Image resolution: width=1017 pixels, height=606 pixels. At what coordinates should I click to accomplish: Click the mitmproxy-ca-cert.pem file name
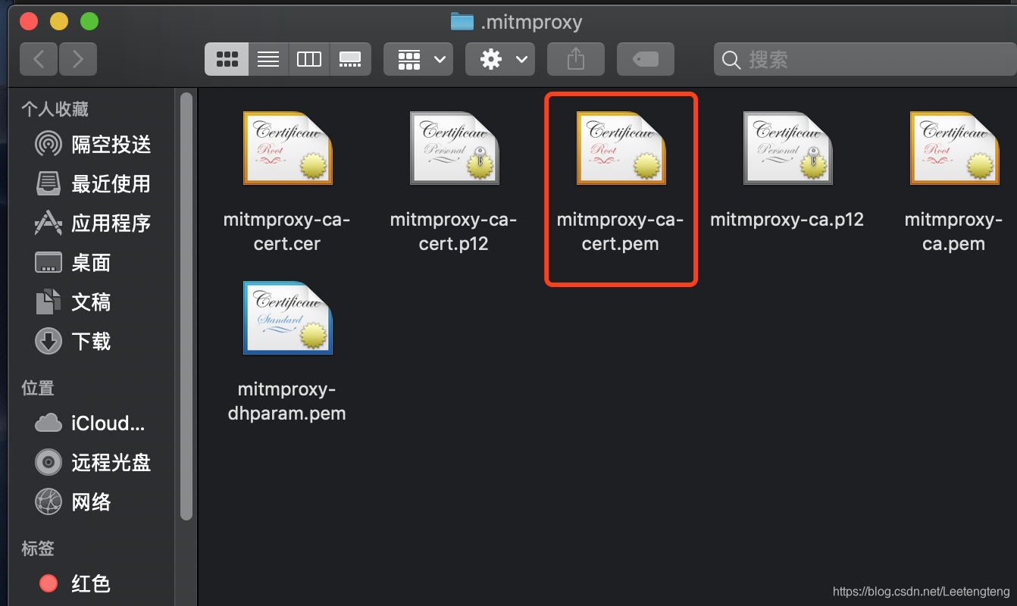pos(621,232)
